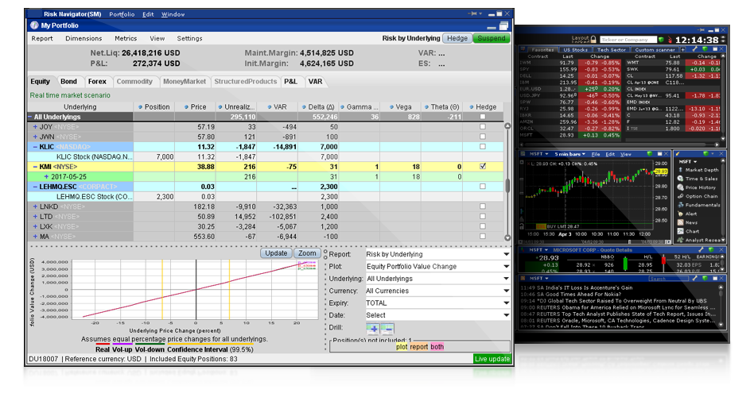The image size is (754, 397).
Task: Click the green Suspend button
Action: coord(492,38)
